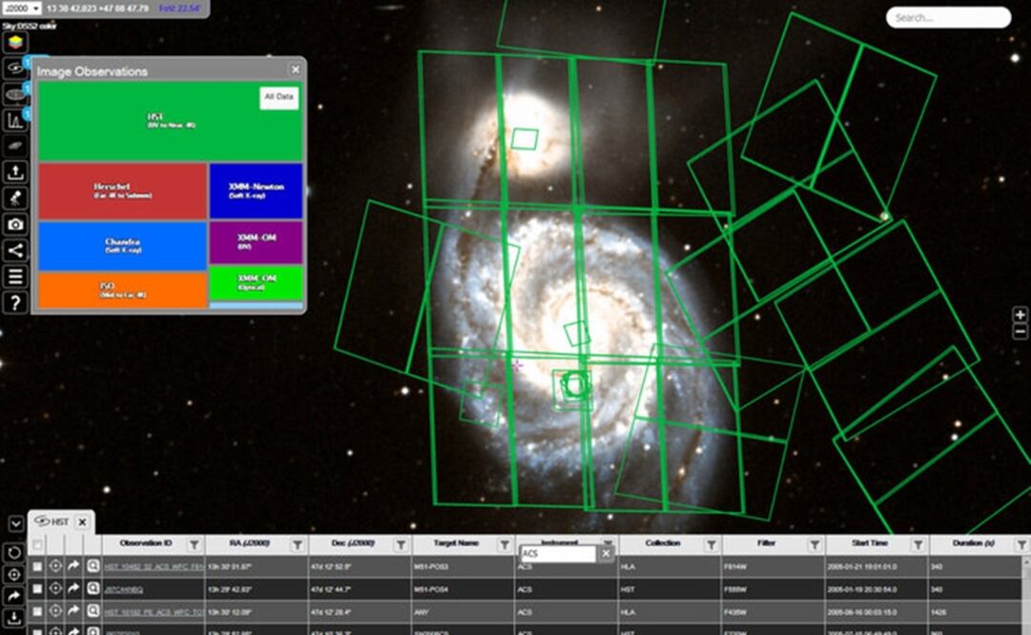Tick the checkbox for the M51-POS4 row
Screen dimensions: 1031x635
[x=37, y=589]
